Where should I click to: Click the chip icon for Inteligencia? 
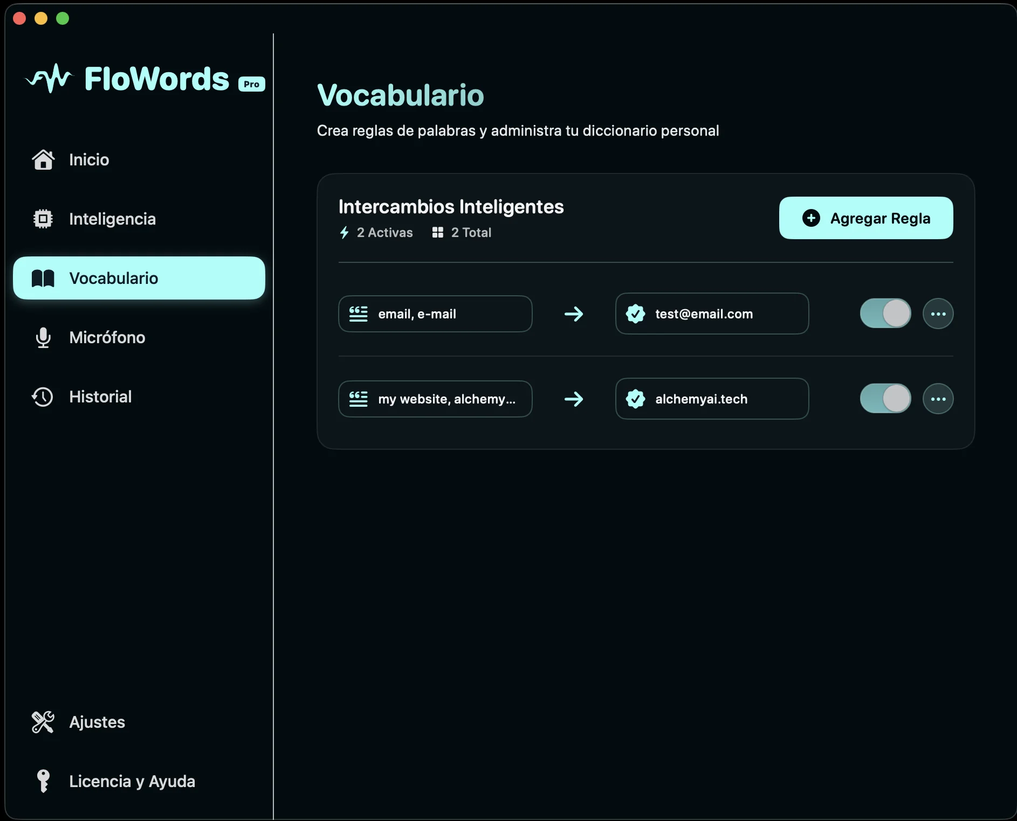(43, 219)
